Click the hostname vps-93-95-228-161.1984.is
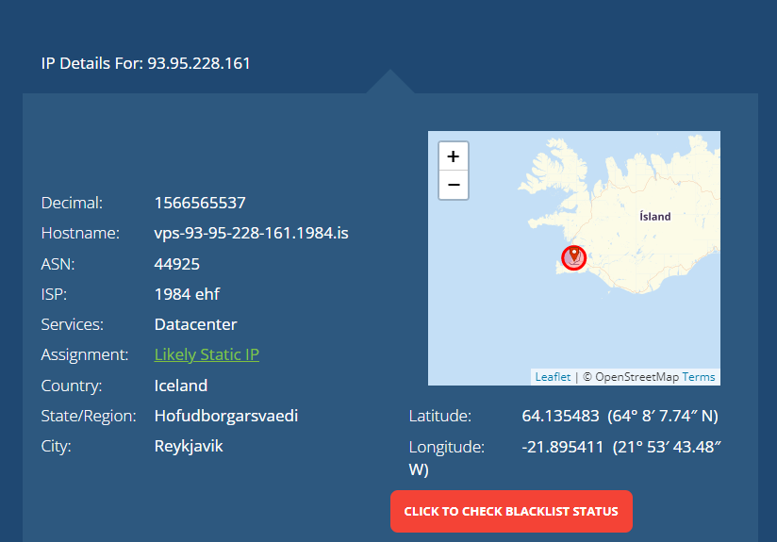 251,233
